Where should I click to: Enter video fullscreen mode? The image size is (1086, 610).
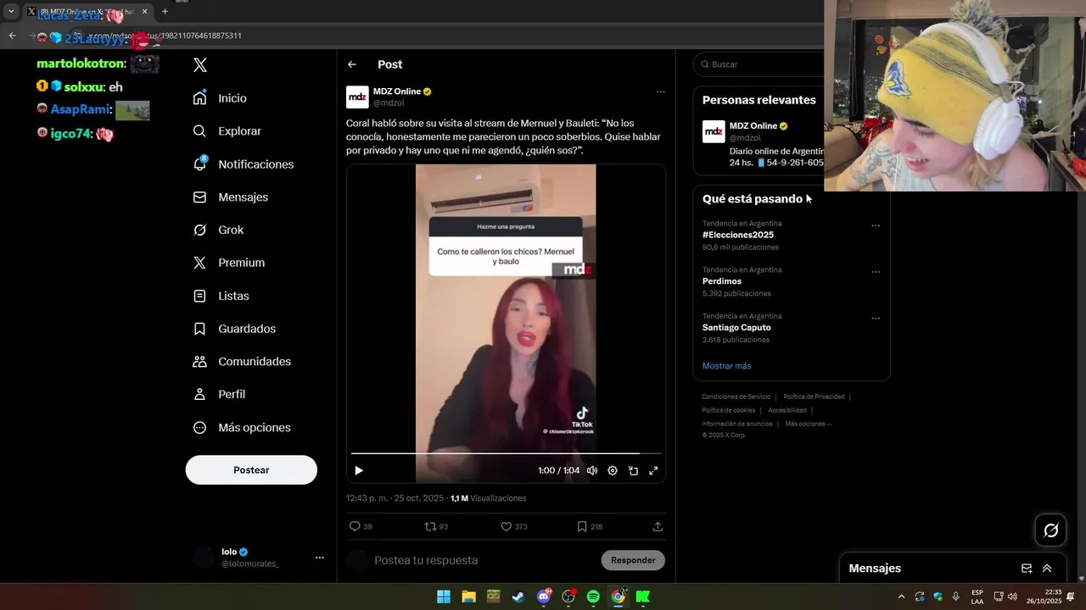(x=653, y=470)
